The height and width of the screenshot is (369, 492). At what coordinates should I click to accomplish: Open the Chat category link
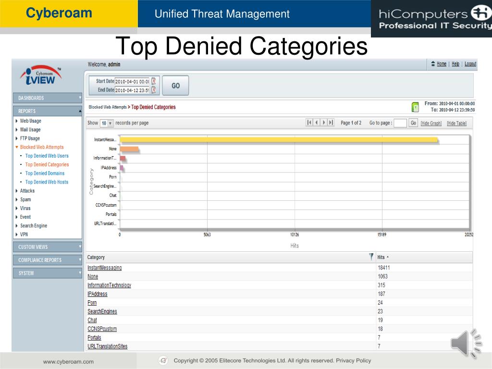[x=92, y=320]
